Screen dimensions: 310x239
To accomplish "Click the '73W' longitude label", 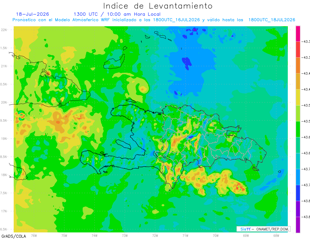I will coord(125,235).
